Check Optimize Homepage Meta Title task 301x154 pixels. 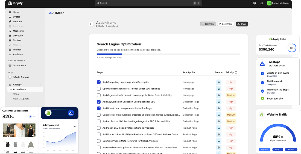click(x=99, y=89)
